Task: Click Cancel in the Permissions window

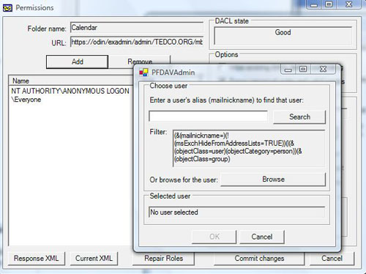Action: 332,259
